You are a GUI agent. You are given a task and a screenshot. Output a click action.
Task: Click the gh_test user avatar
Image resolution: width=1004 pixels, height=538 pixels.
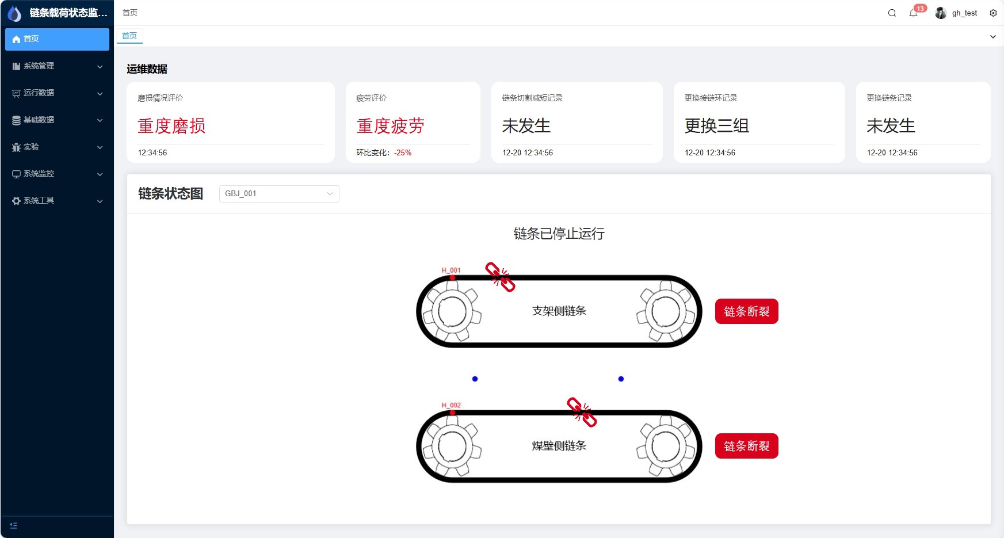click(x=941, y=13)
